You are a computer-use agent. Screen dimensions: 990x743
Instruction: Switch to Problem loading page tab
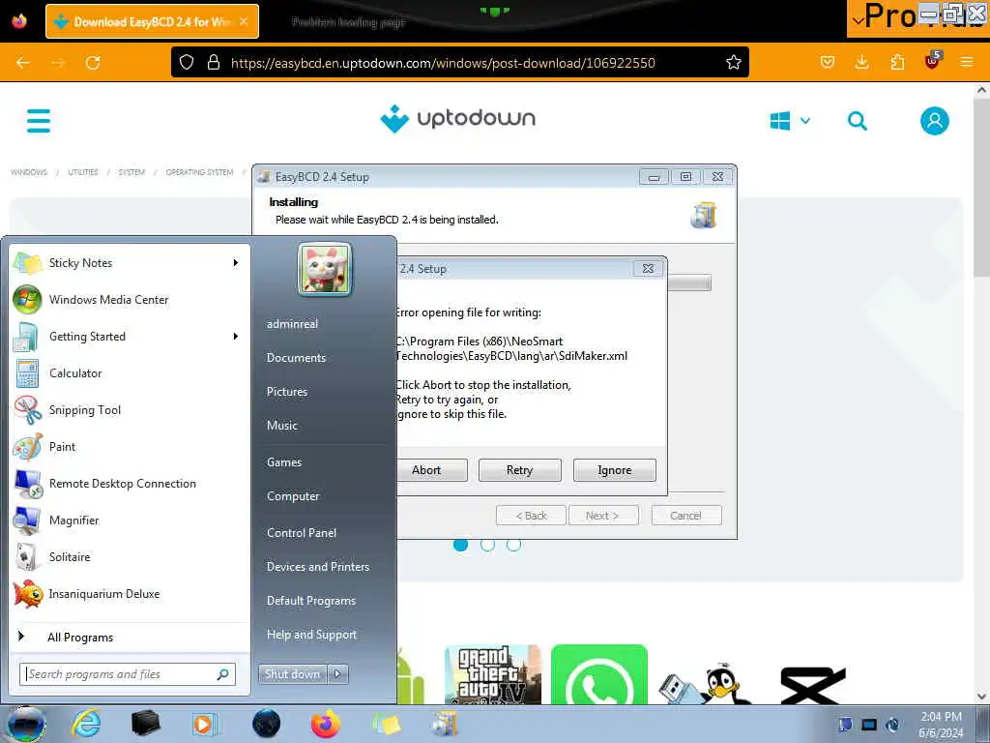(348, 22)
